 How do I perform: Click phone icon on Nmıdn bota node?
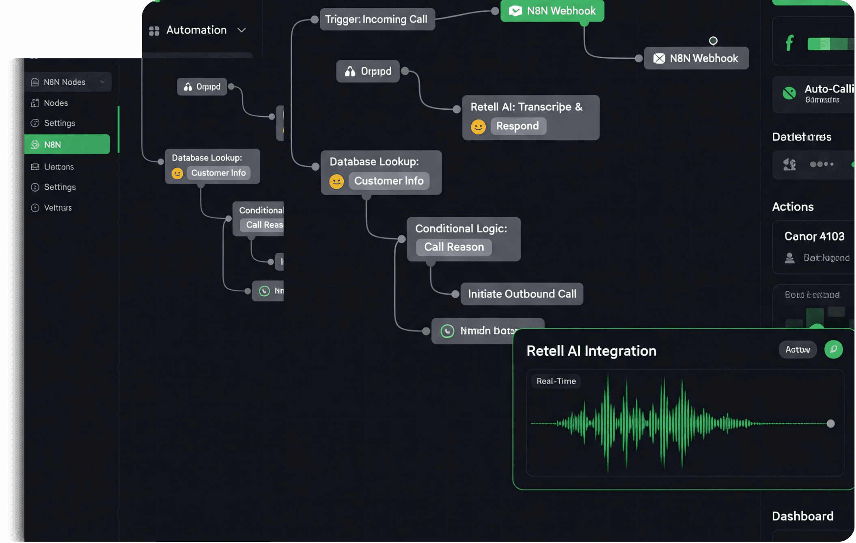(x=447, y=331)
